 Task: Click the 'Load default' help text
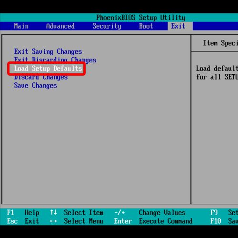pos(217,69)
